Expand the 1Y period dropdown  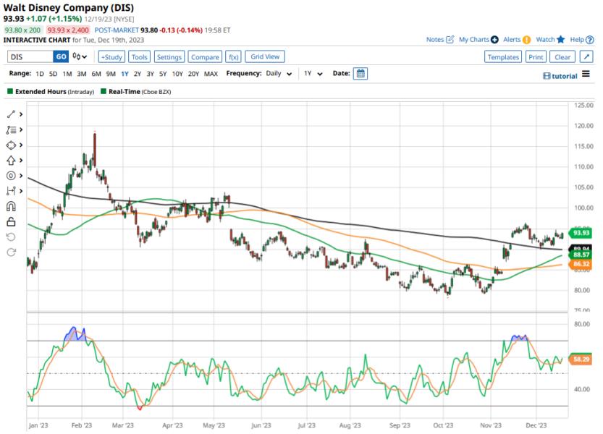pyautogui.click(x=312, y=74)
